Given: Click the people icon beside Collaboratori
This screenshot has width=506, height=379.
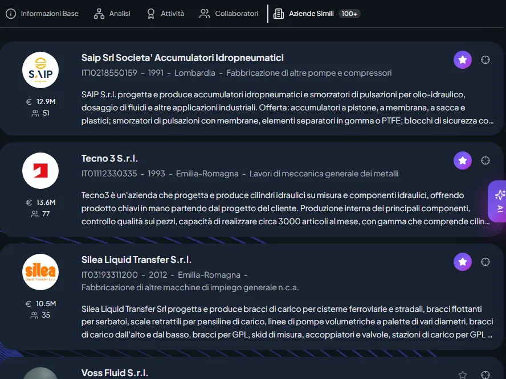Looking at the screenshot, I should pyautogui.click(x=205, y=14).
